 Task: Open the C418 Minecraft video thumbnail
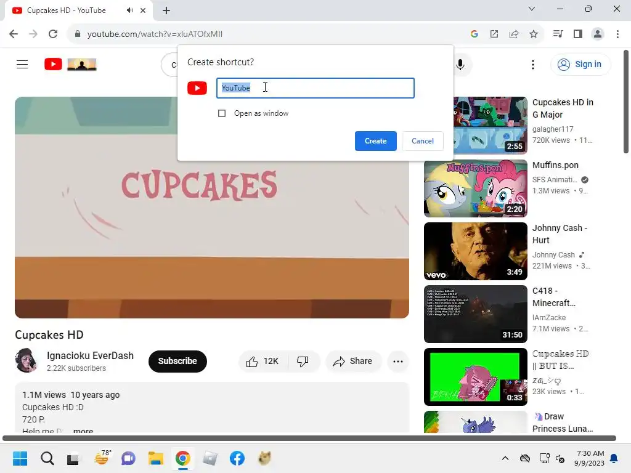[x=475, y=314]
